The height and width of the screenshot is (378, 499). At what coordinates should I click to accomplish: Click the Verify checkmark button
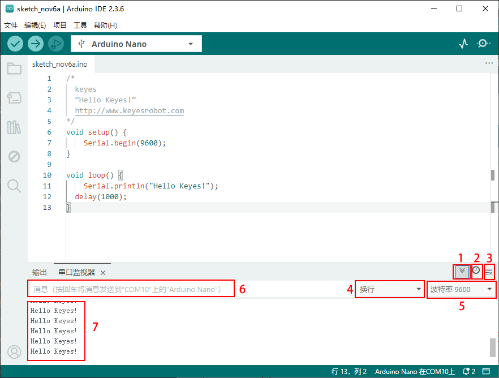(x=15, y=44)
